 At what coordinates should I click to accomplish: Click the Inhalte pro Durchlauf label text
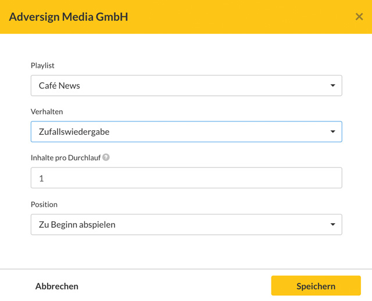[66, 157]
